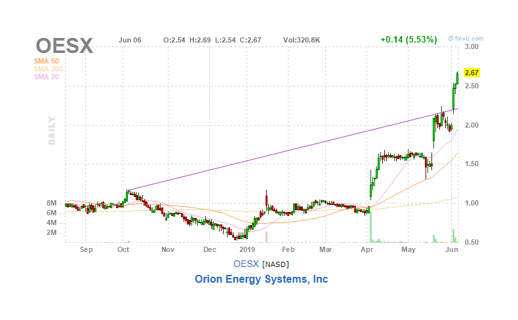Click the 3.00 price axis label
The image size is (518, 320).
pyautogui.click(x=471, y=47)
